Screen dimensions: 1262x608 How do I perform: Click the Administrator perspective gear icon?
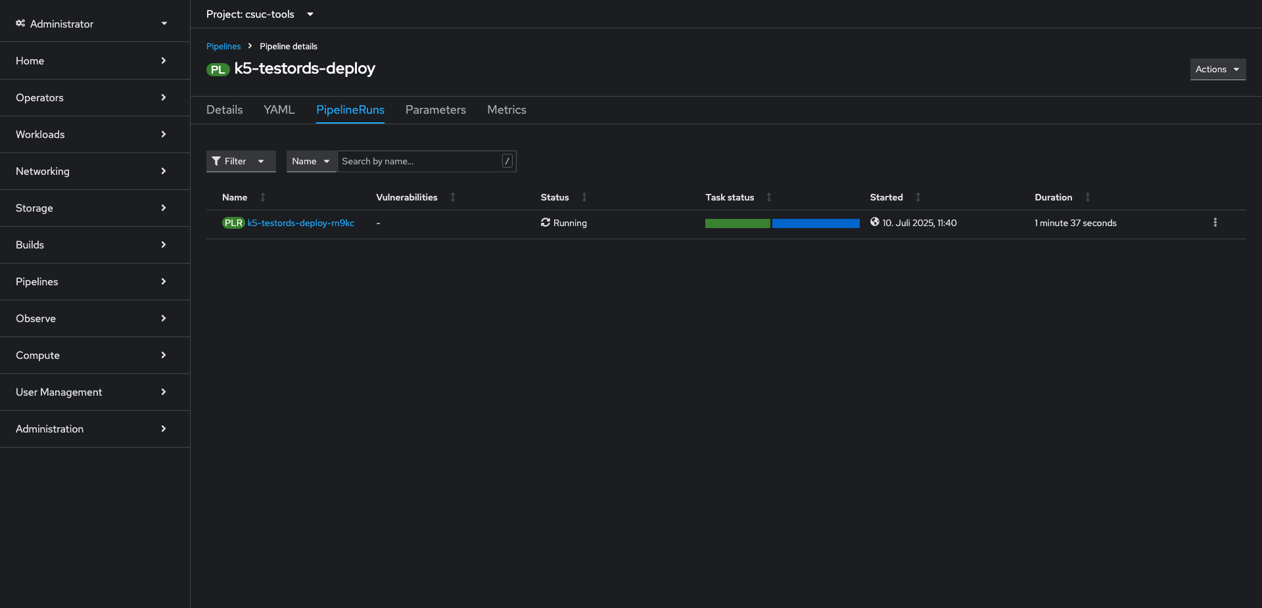click(x=19, y=23)
